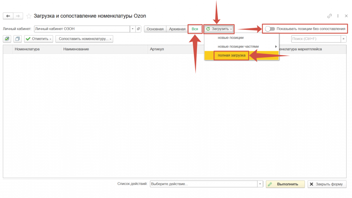
Task: Toggle Показывать позиции без сопоставления switch
Action: 270,29
